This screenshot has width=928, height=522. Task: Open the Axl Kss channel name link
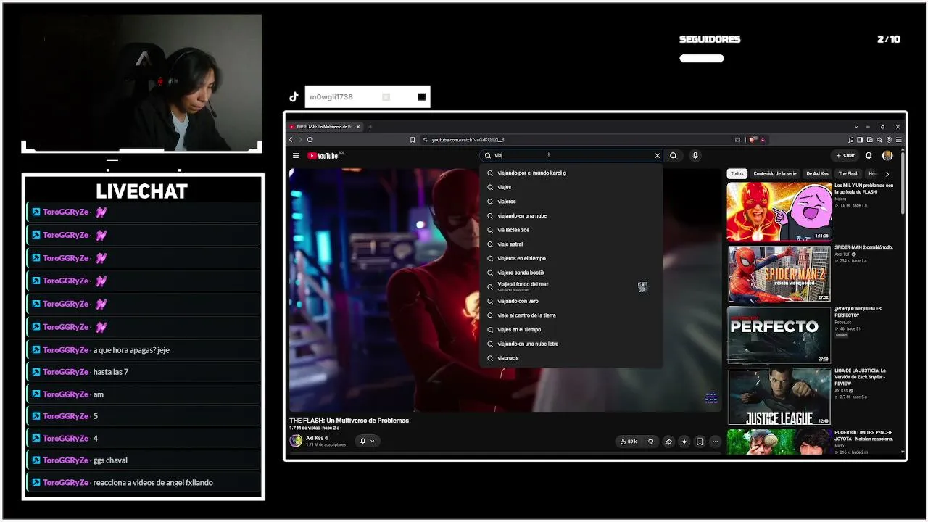pyautogui.click(x=315, y=438)
